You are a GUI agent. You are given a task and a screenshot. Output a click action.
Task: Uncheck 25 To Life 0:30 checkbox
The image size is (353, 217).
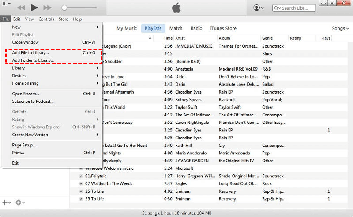coord(81,199)
